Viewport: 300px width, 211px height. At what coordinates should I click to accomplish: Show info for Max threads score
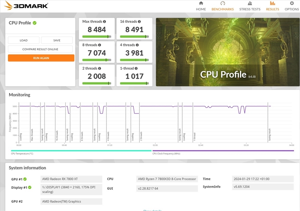click(x=105, y=22)
